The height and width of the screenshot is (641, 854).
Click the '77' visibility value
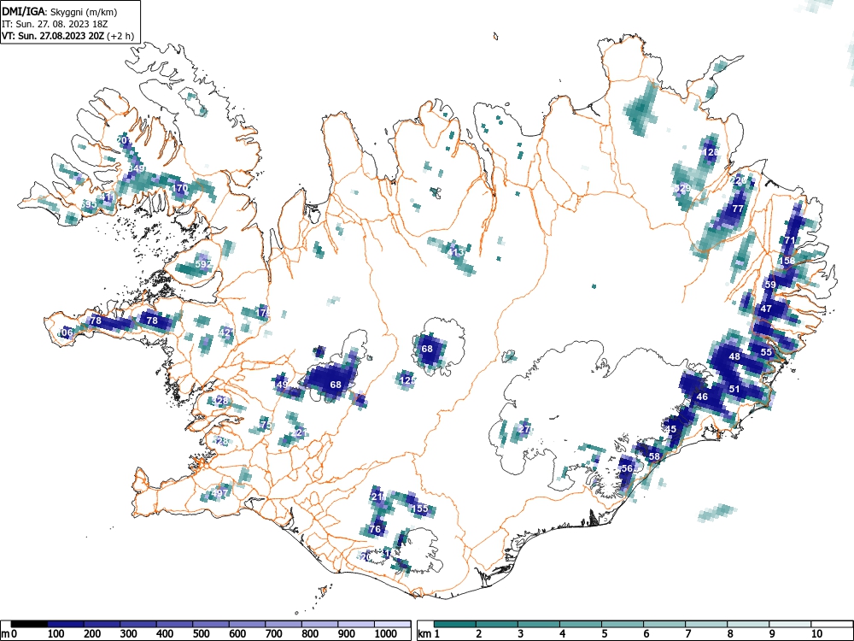pos(738,209)
